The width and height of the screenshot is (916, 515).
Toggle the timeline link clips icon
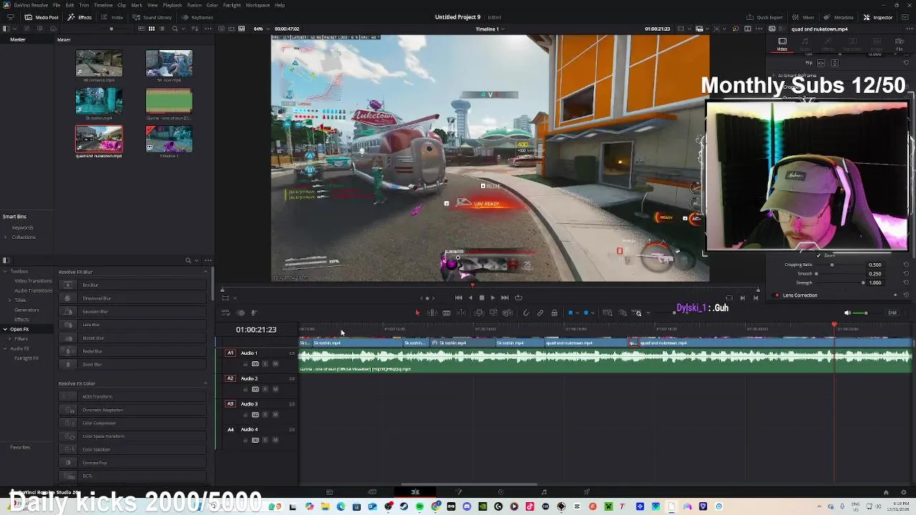click(x=540, y=313)
